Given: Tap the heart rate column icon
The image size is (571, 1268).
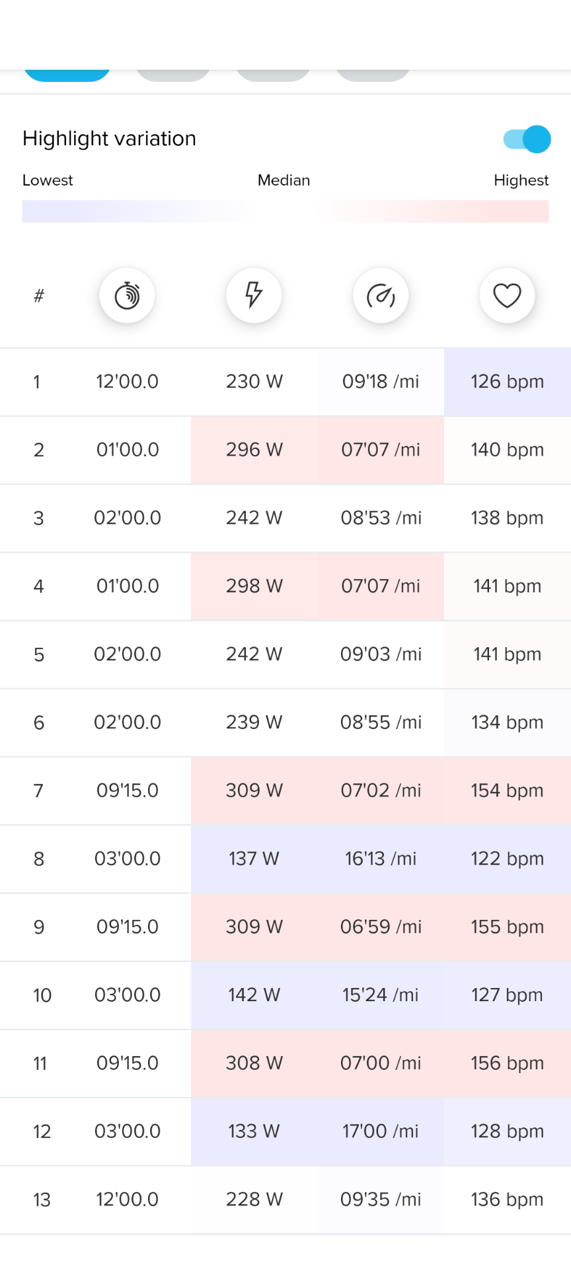Looking at the screenshot, I should (507, 295).
